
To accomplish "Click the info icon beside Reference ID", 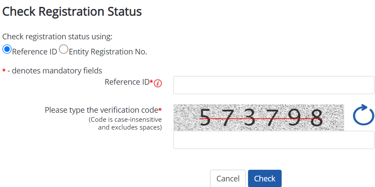I will click(x=158, y=83).
